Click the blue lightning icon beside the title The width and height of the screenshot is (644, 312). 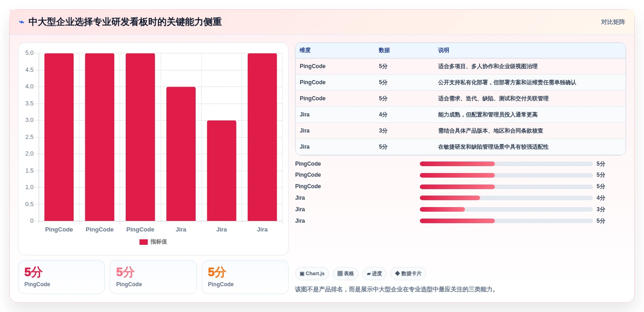click(22, 22)
